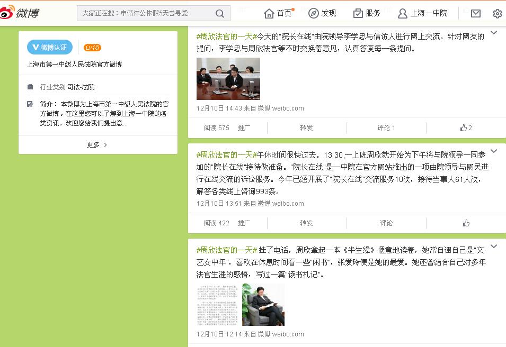Open the hashtag #周欣法官的一天# in the 13:51 post
506x347 pixels.
click(227, 155)
